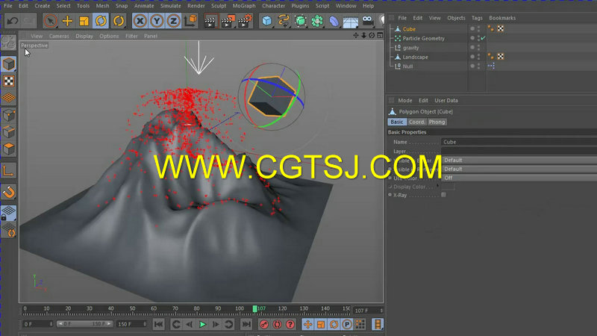
Task: Toggle Cube visibility dots
Action: coord(478,29)
